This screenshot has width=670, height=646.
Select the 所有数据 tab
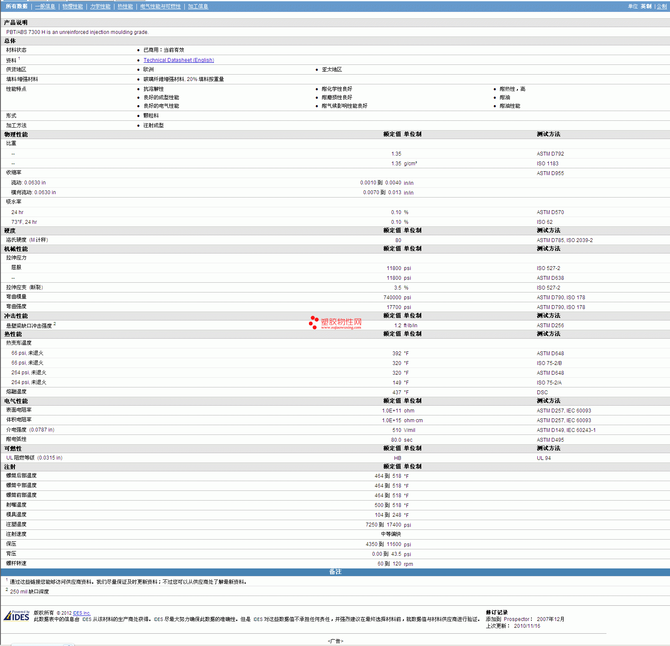17,6
